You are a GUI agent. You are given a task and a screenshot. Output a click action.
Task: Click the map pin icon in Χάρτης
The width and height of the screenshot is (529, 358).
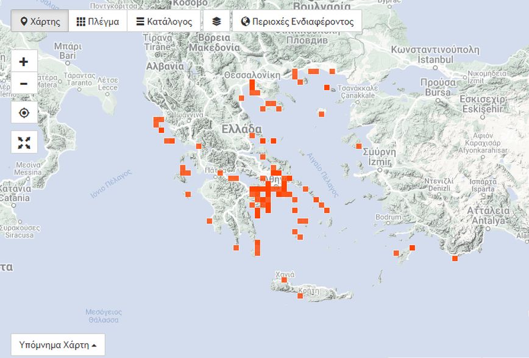(24, 21)
